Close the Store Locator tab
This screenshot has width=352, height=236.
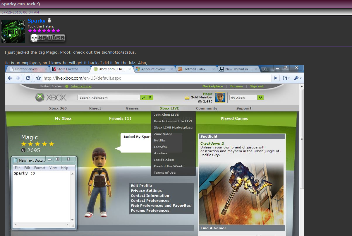(x=87, y=69)
